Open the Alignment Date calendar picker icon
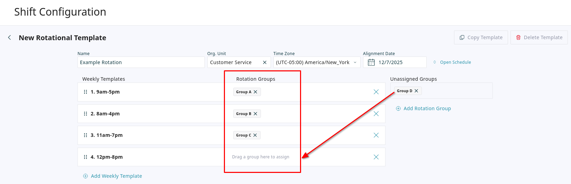The height and width of the screenshot is (184, 571). (371, 62)
